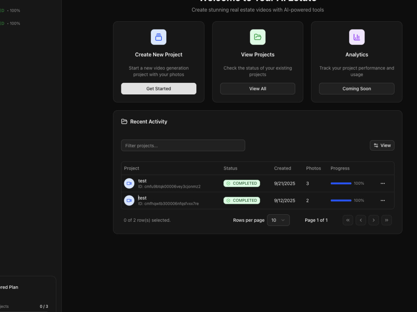Click the Analytics bar chart icon

(x=357, y=37)
